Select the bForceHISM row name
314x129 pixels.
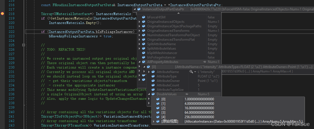156,17
